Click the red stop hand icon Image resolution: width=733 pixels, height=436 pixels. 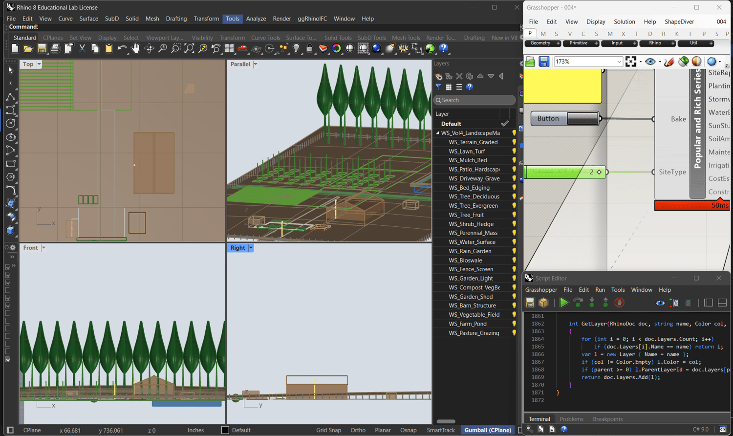(x=619, y=303)
